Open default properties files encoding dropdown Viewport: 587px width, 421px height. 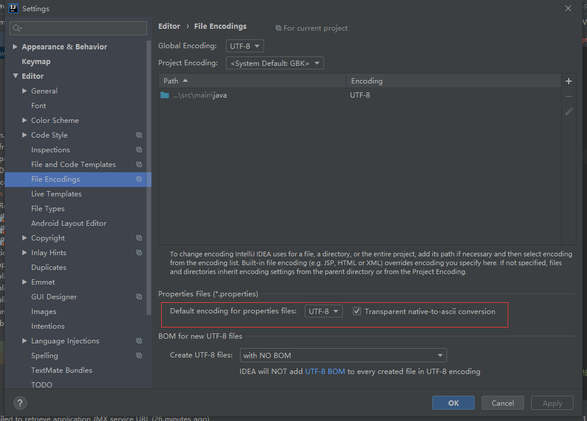(323, 312)
